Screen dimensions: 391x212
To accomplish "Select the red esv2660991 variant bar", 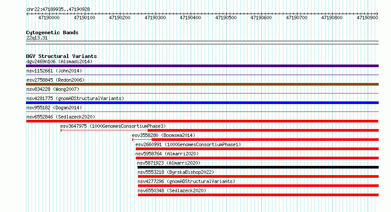I will (x=257, y=149).
